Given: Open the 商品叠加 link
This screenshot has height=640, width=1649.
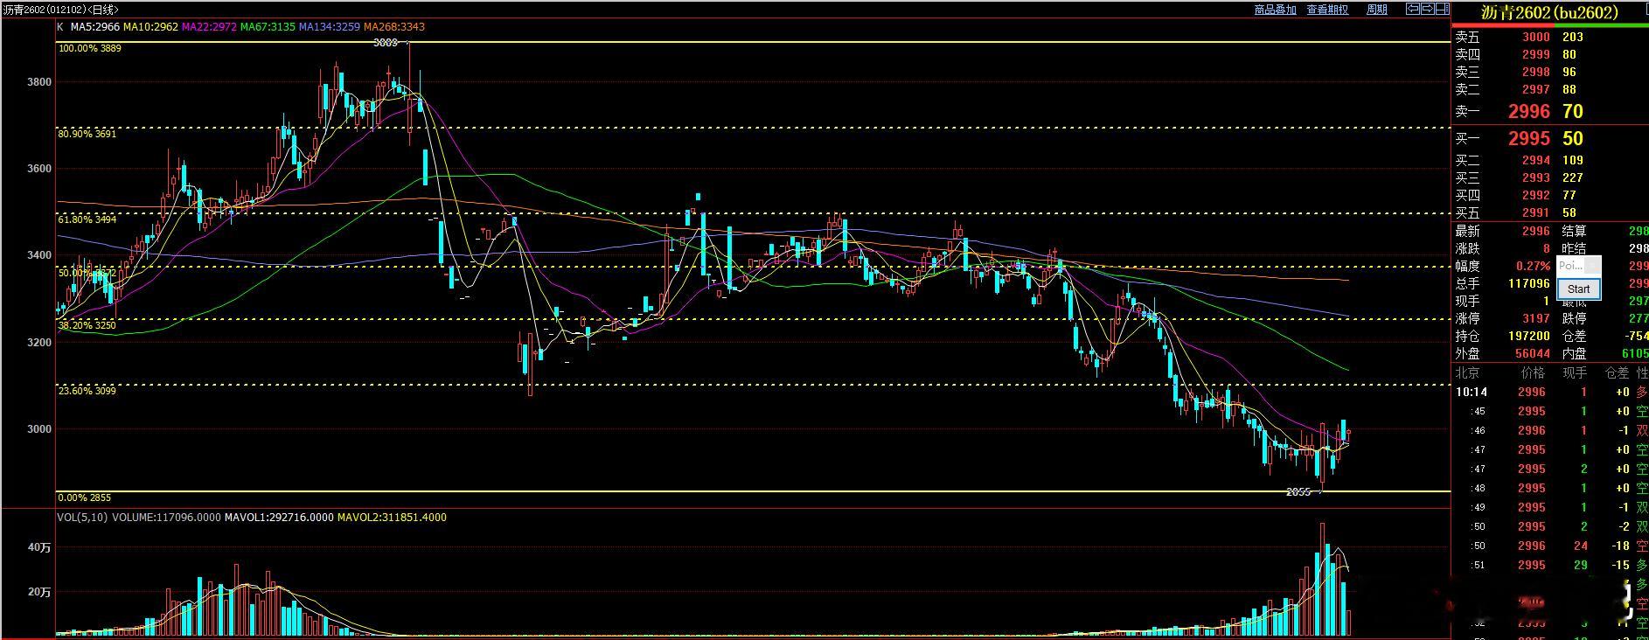Looking at the screenshot, I should pos(1275,10).
